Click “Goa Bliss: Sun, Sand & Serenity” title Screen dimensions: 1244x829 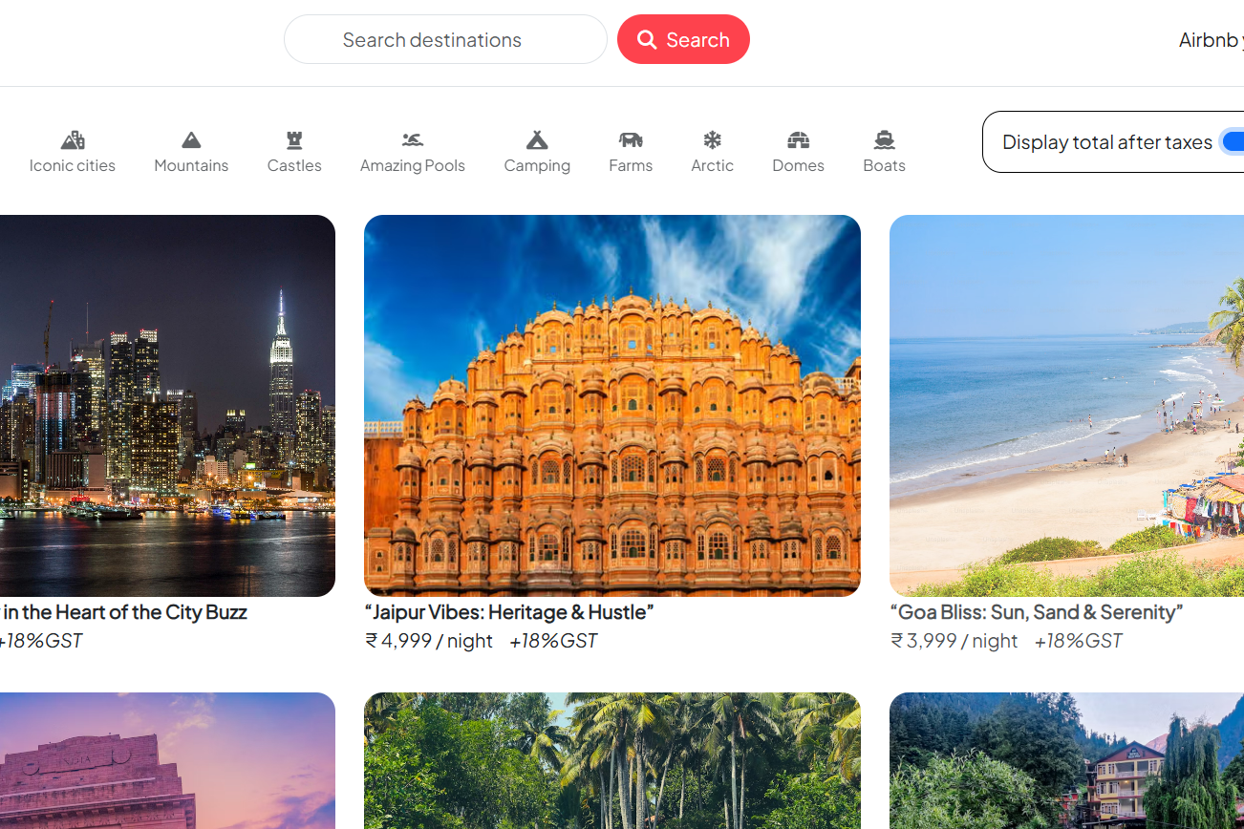1037,612
